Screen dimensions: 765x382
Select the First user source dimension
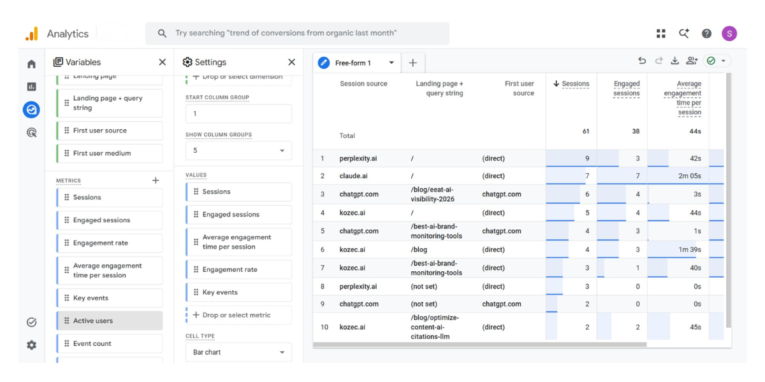point(109,131)
